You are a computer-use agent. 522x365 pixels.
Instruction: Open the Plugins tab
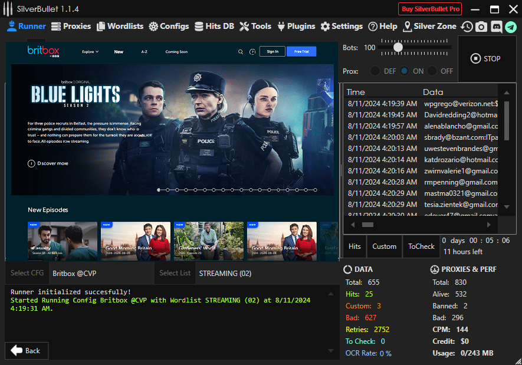tap(296, 27)
